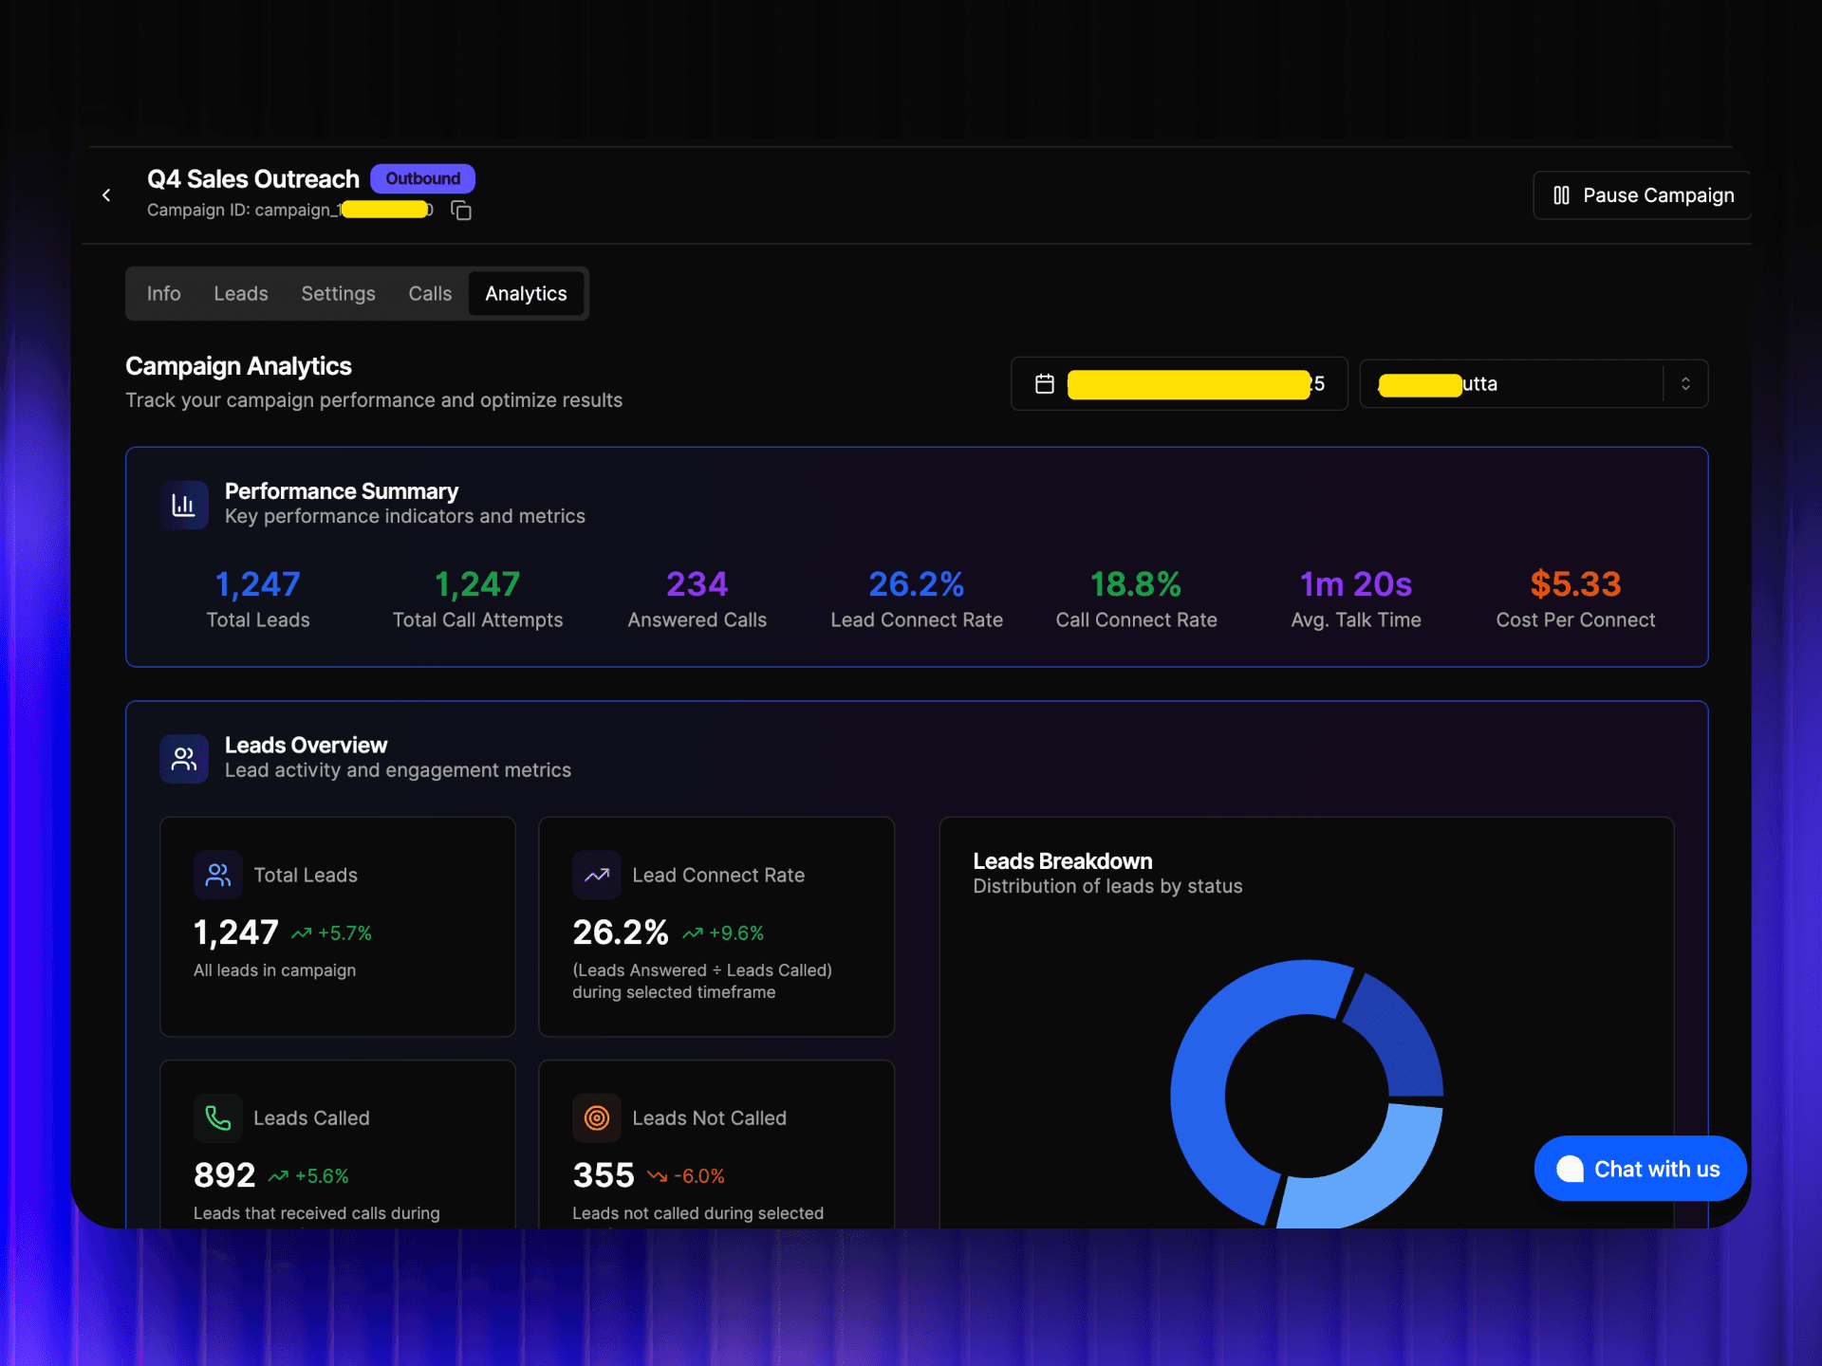The height and width of the screenshot is (1366, 1822).
Task: Click the Pause Campaign button
Action: [x=1642, y=195]
